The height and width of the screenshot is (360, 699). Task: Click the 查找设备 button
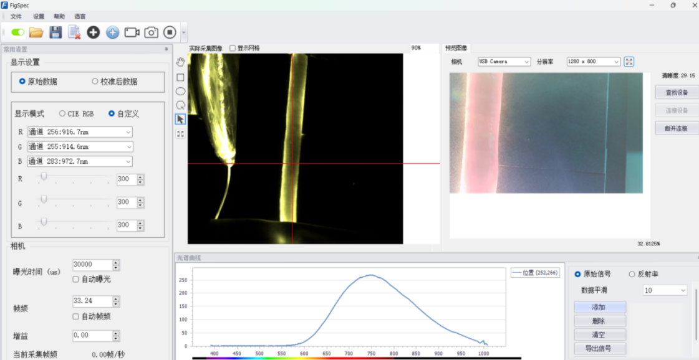[x=677, y=93]
